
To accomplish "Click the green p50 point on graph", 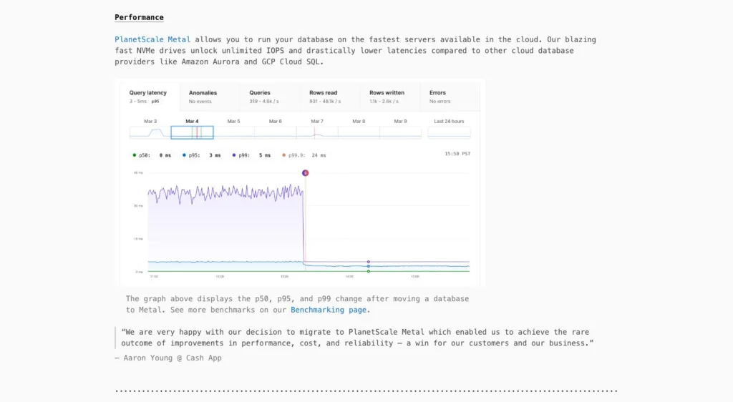I will click(369, 271).
